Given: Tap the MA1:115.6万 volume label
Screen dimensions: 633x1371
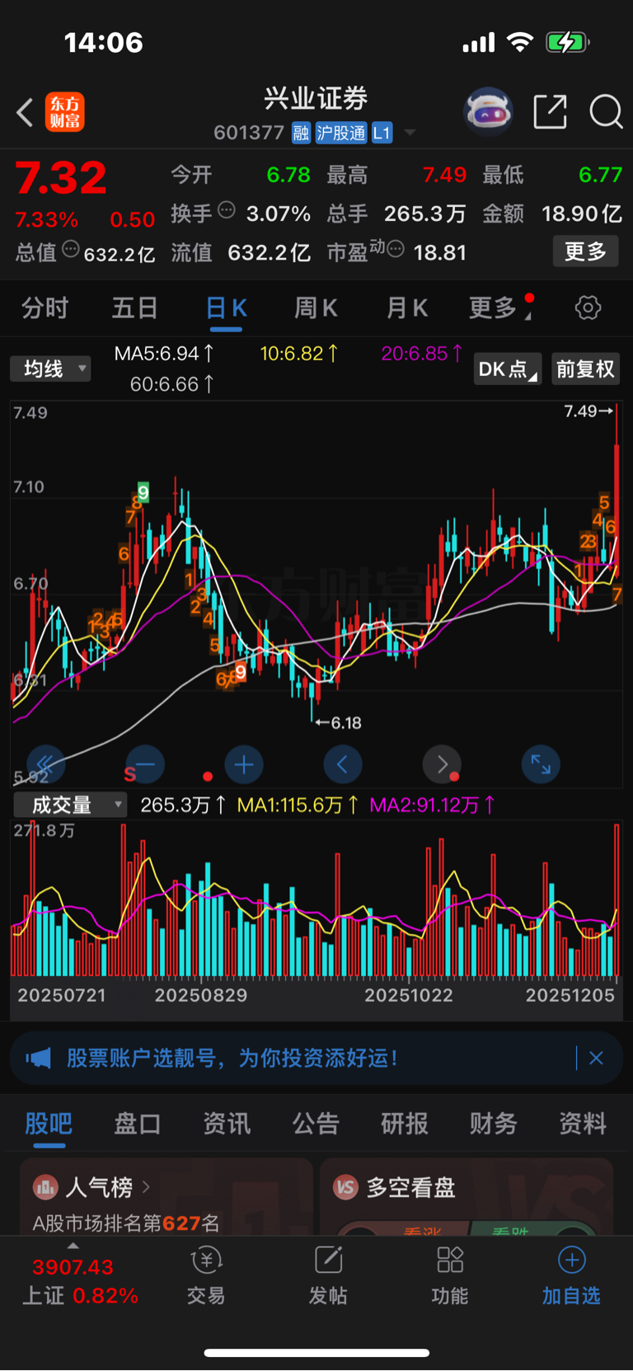Looking at the screenshot, I should [x=298, y=805].
